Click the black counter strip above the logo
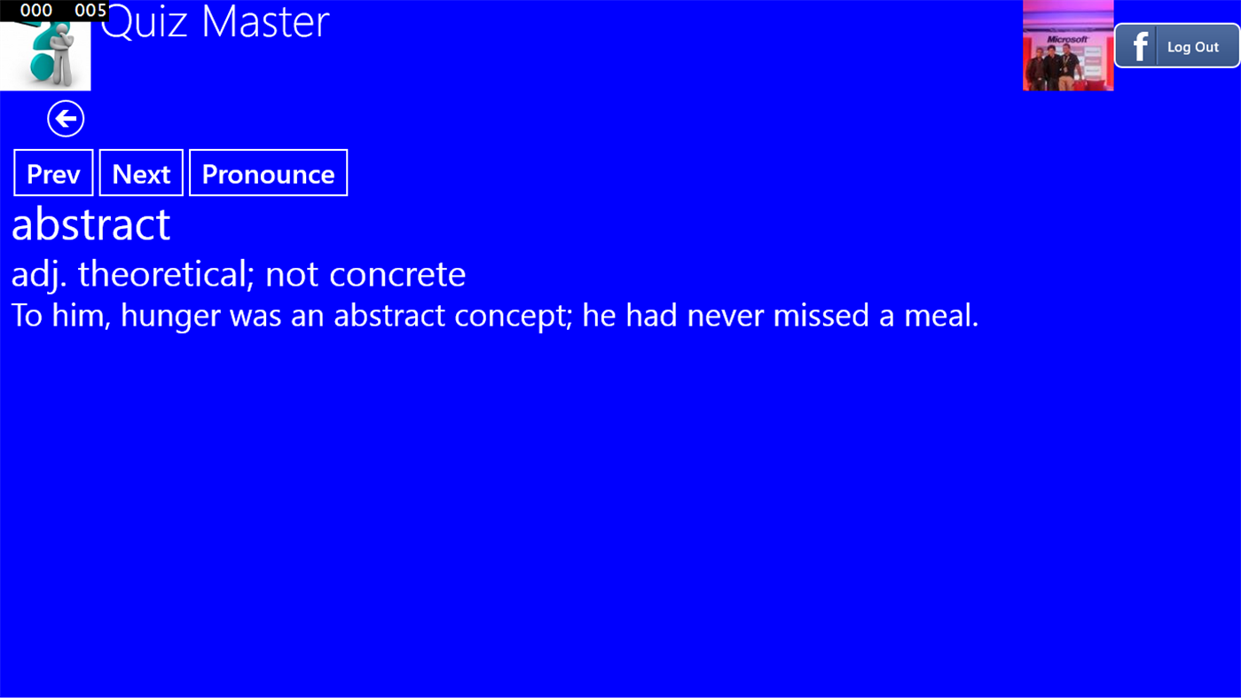The height and width of the screenshot is (698, 1241). pos(55,10)
